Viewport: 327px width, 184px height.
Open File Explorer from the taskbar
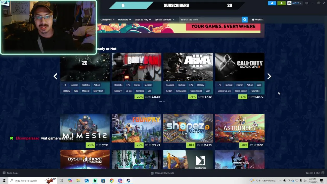tap(78, 181)
